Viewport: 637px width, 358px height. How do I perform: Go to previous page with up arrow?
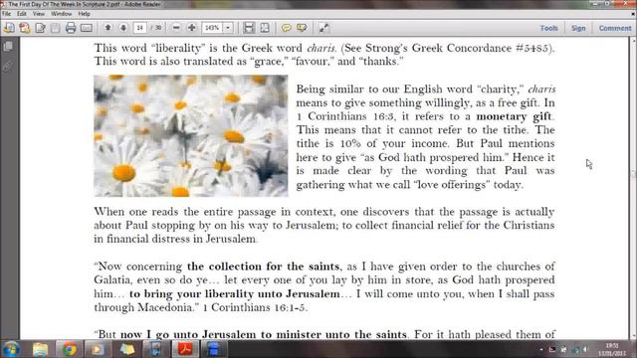[107, 28]
